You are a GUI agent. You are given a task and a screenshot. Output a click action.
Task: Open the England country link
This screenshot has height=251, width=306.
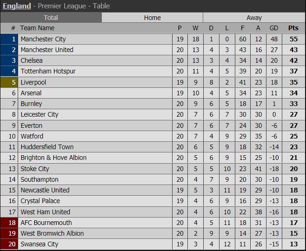[16, 6]
